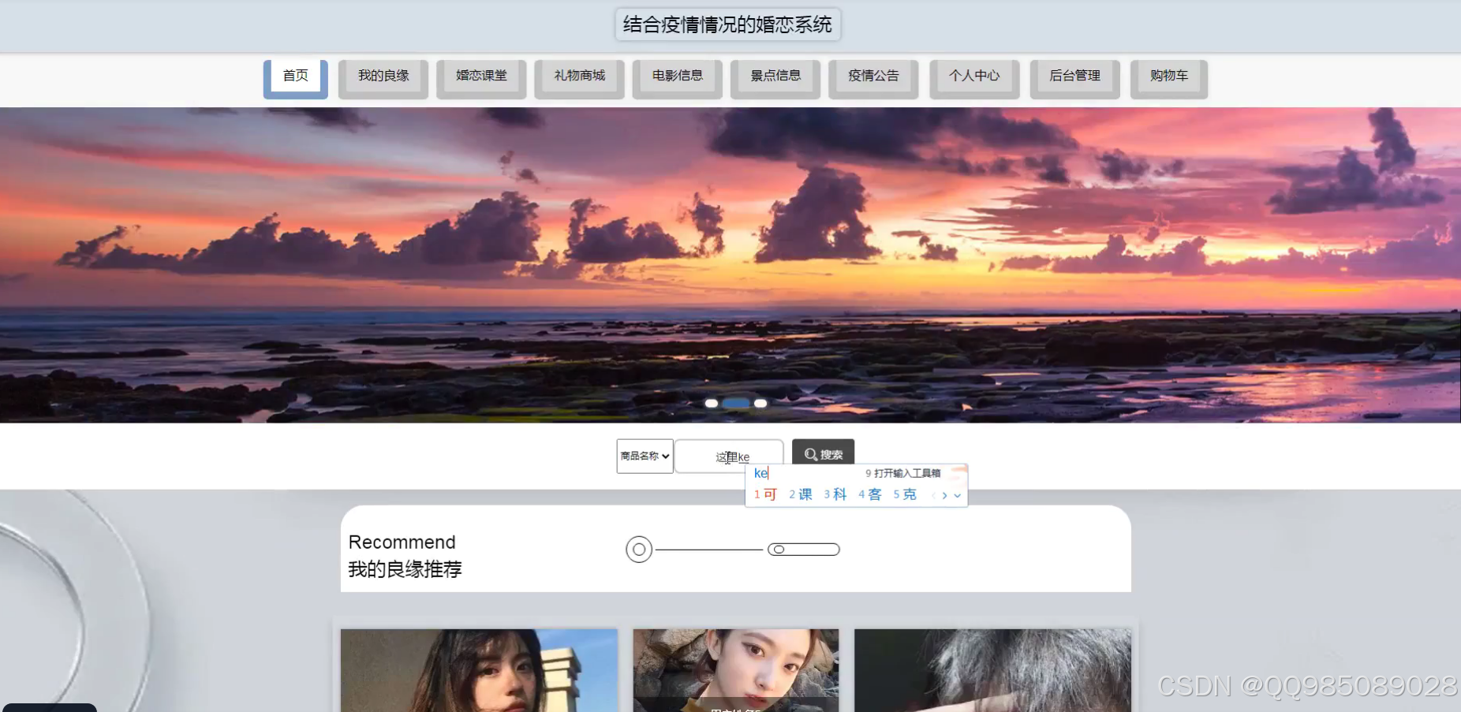
Task: Open 婚恋课堂 menu item
Action: (481, 79)
